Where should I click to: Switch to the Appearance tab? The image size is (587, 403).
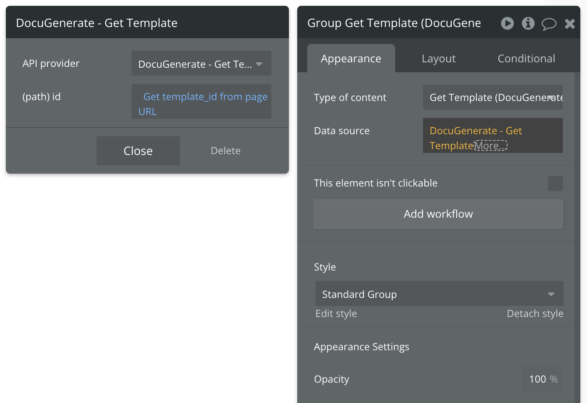point(351,59)
